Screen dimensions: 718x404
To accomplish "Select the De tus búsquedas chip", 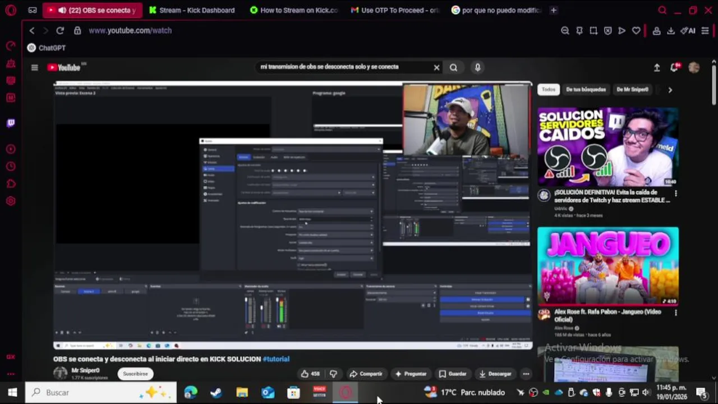I will click(586, 89).
